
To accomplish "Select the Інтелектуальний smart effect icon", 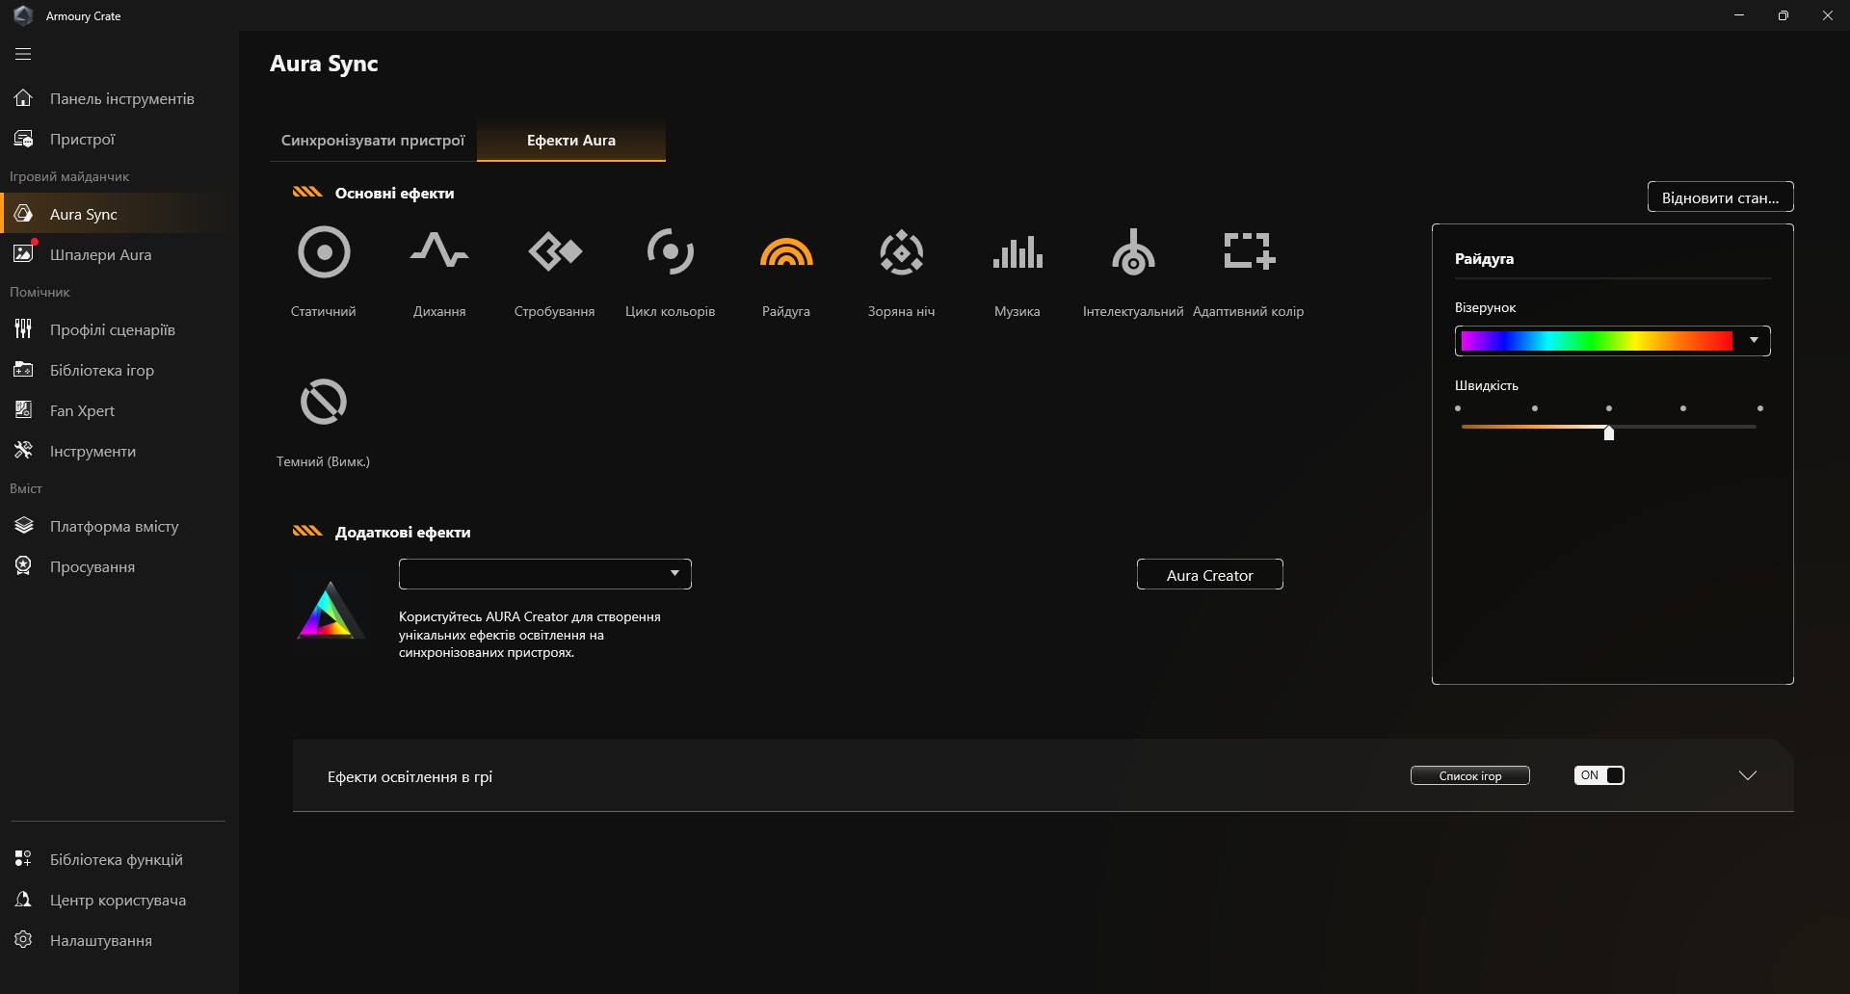I will tap(1133, 252).
